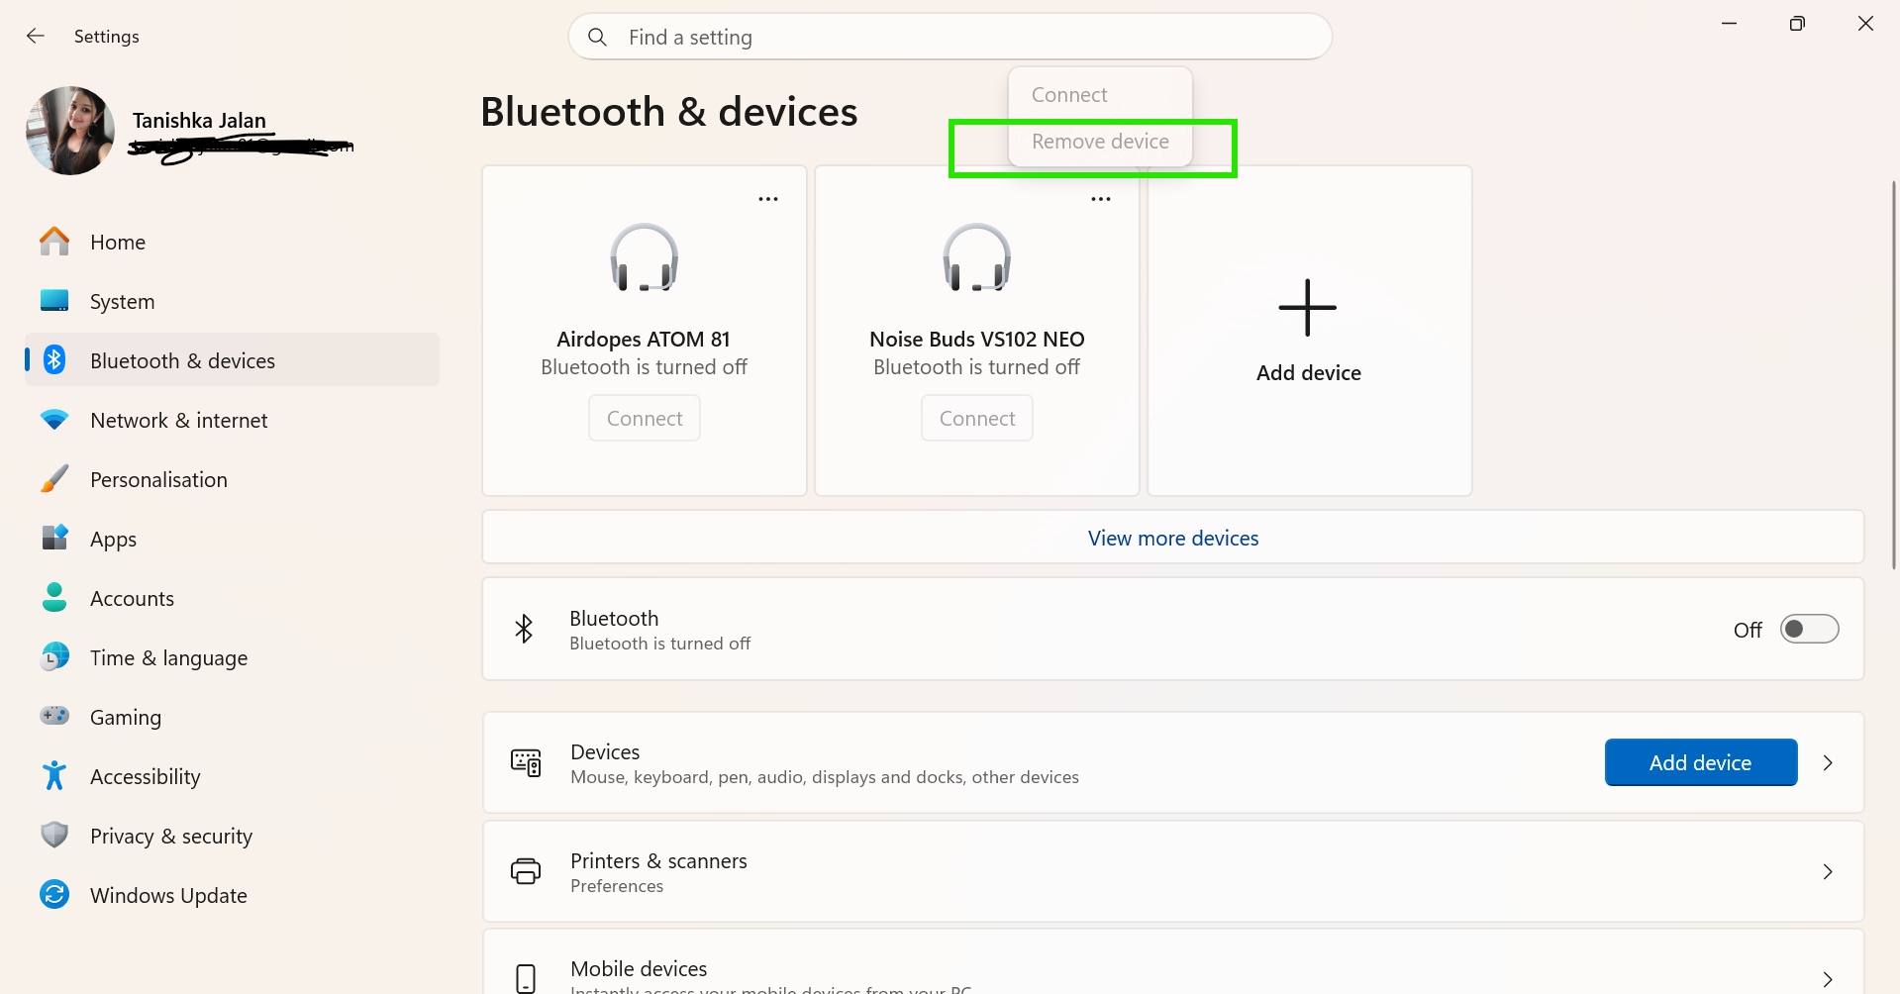Choose Connect in the context menu
1900x994 pixels.
pyautogui.click(x=1100, y=95)
